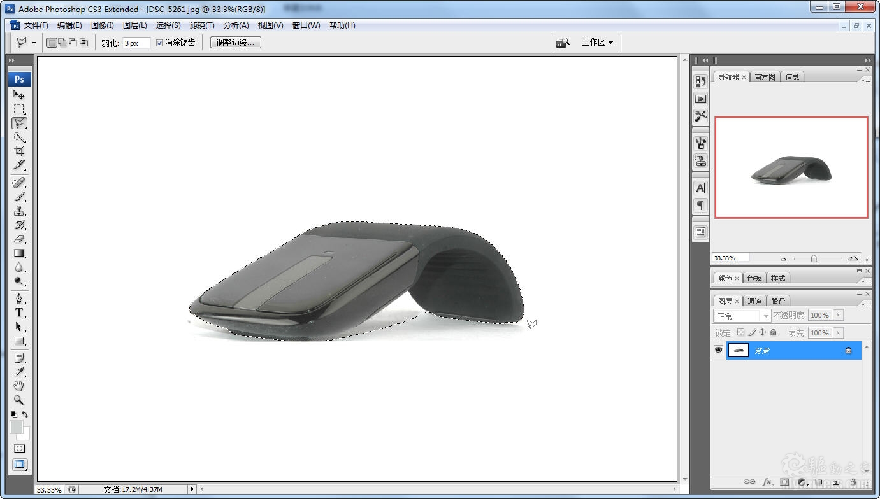Select the Rectangular Marquee tool
Image resolution: width=880 pixels, height=499 pixels.
[19, 109]
